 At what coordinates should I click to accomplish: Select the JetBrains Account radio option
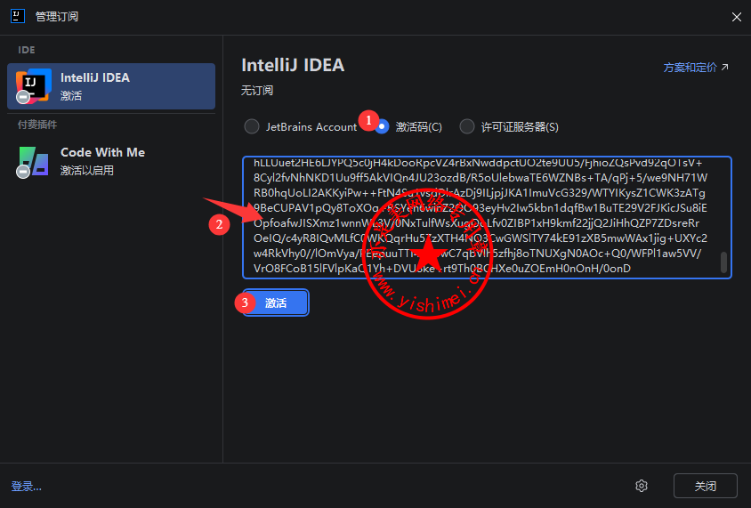[252, 126]
